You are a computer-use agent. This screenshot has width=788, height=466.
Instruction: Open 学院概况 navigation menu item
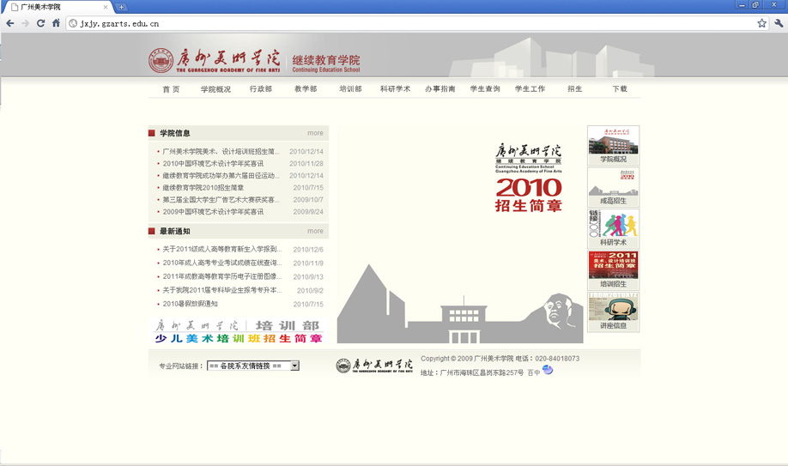(x=215, y=89)
